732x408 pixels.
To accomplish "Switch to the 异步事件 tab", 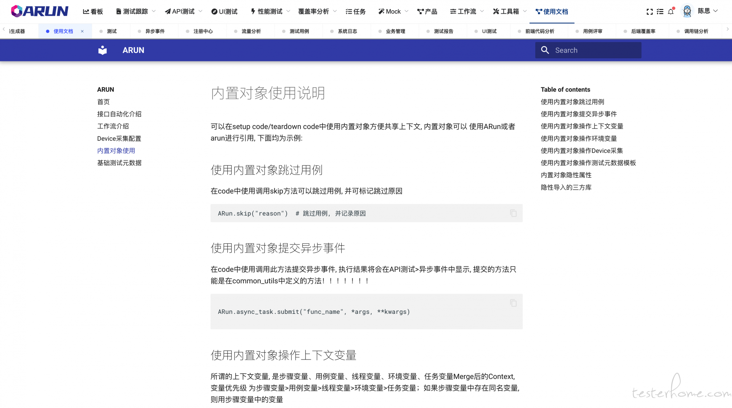I will point(155,31).
